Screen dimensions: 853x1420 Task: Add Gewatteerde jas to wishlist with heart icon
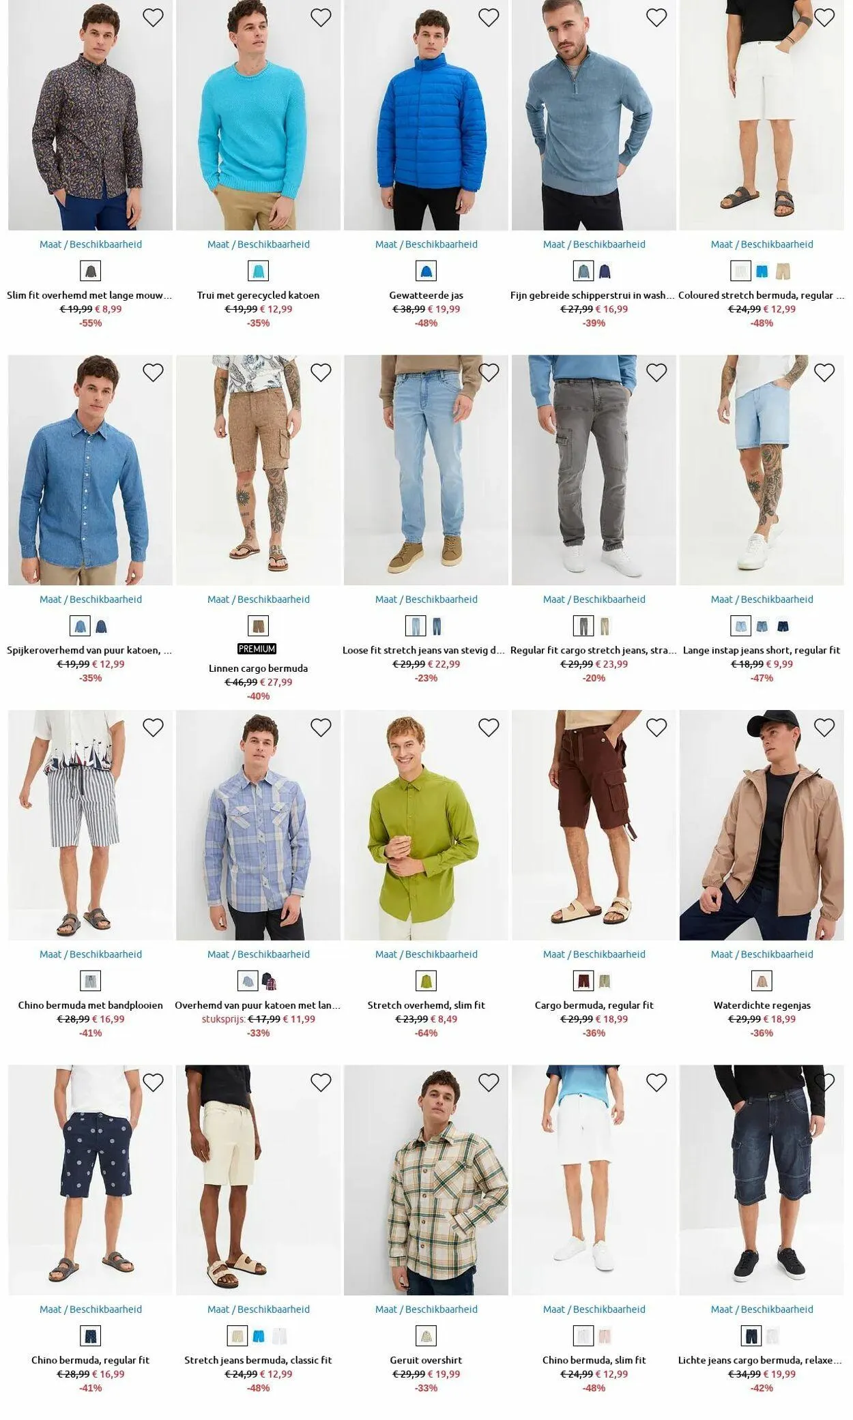tap(489, 18)
